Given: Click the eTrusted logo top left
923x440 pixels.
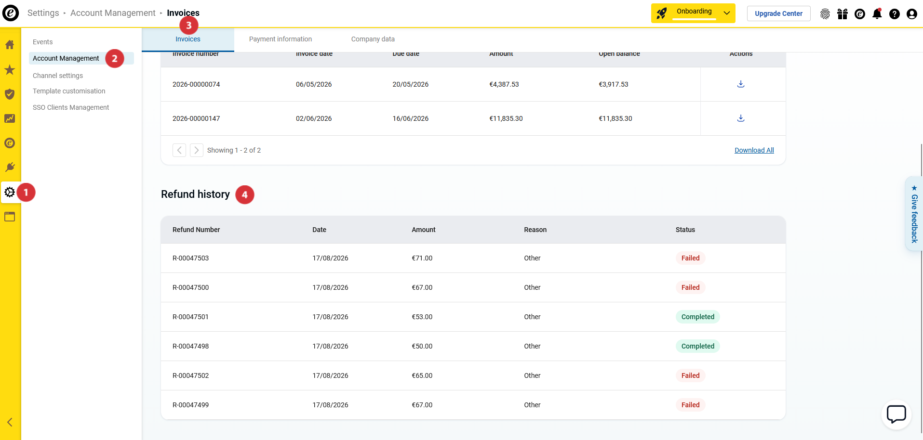Looking at the screenshot, I should point(11,13).
